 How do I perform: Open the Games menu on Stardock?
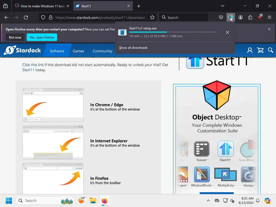coord(78,51)
